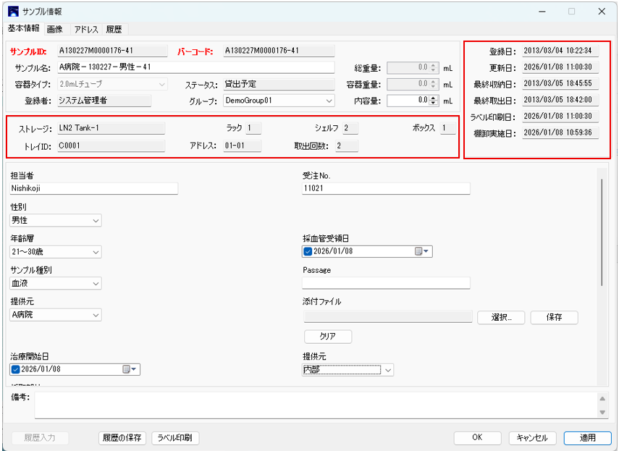Viewport: 619px width, 451px height.
Task: Click the vertical scrollbar of the form panel
Action: [602, 232]
